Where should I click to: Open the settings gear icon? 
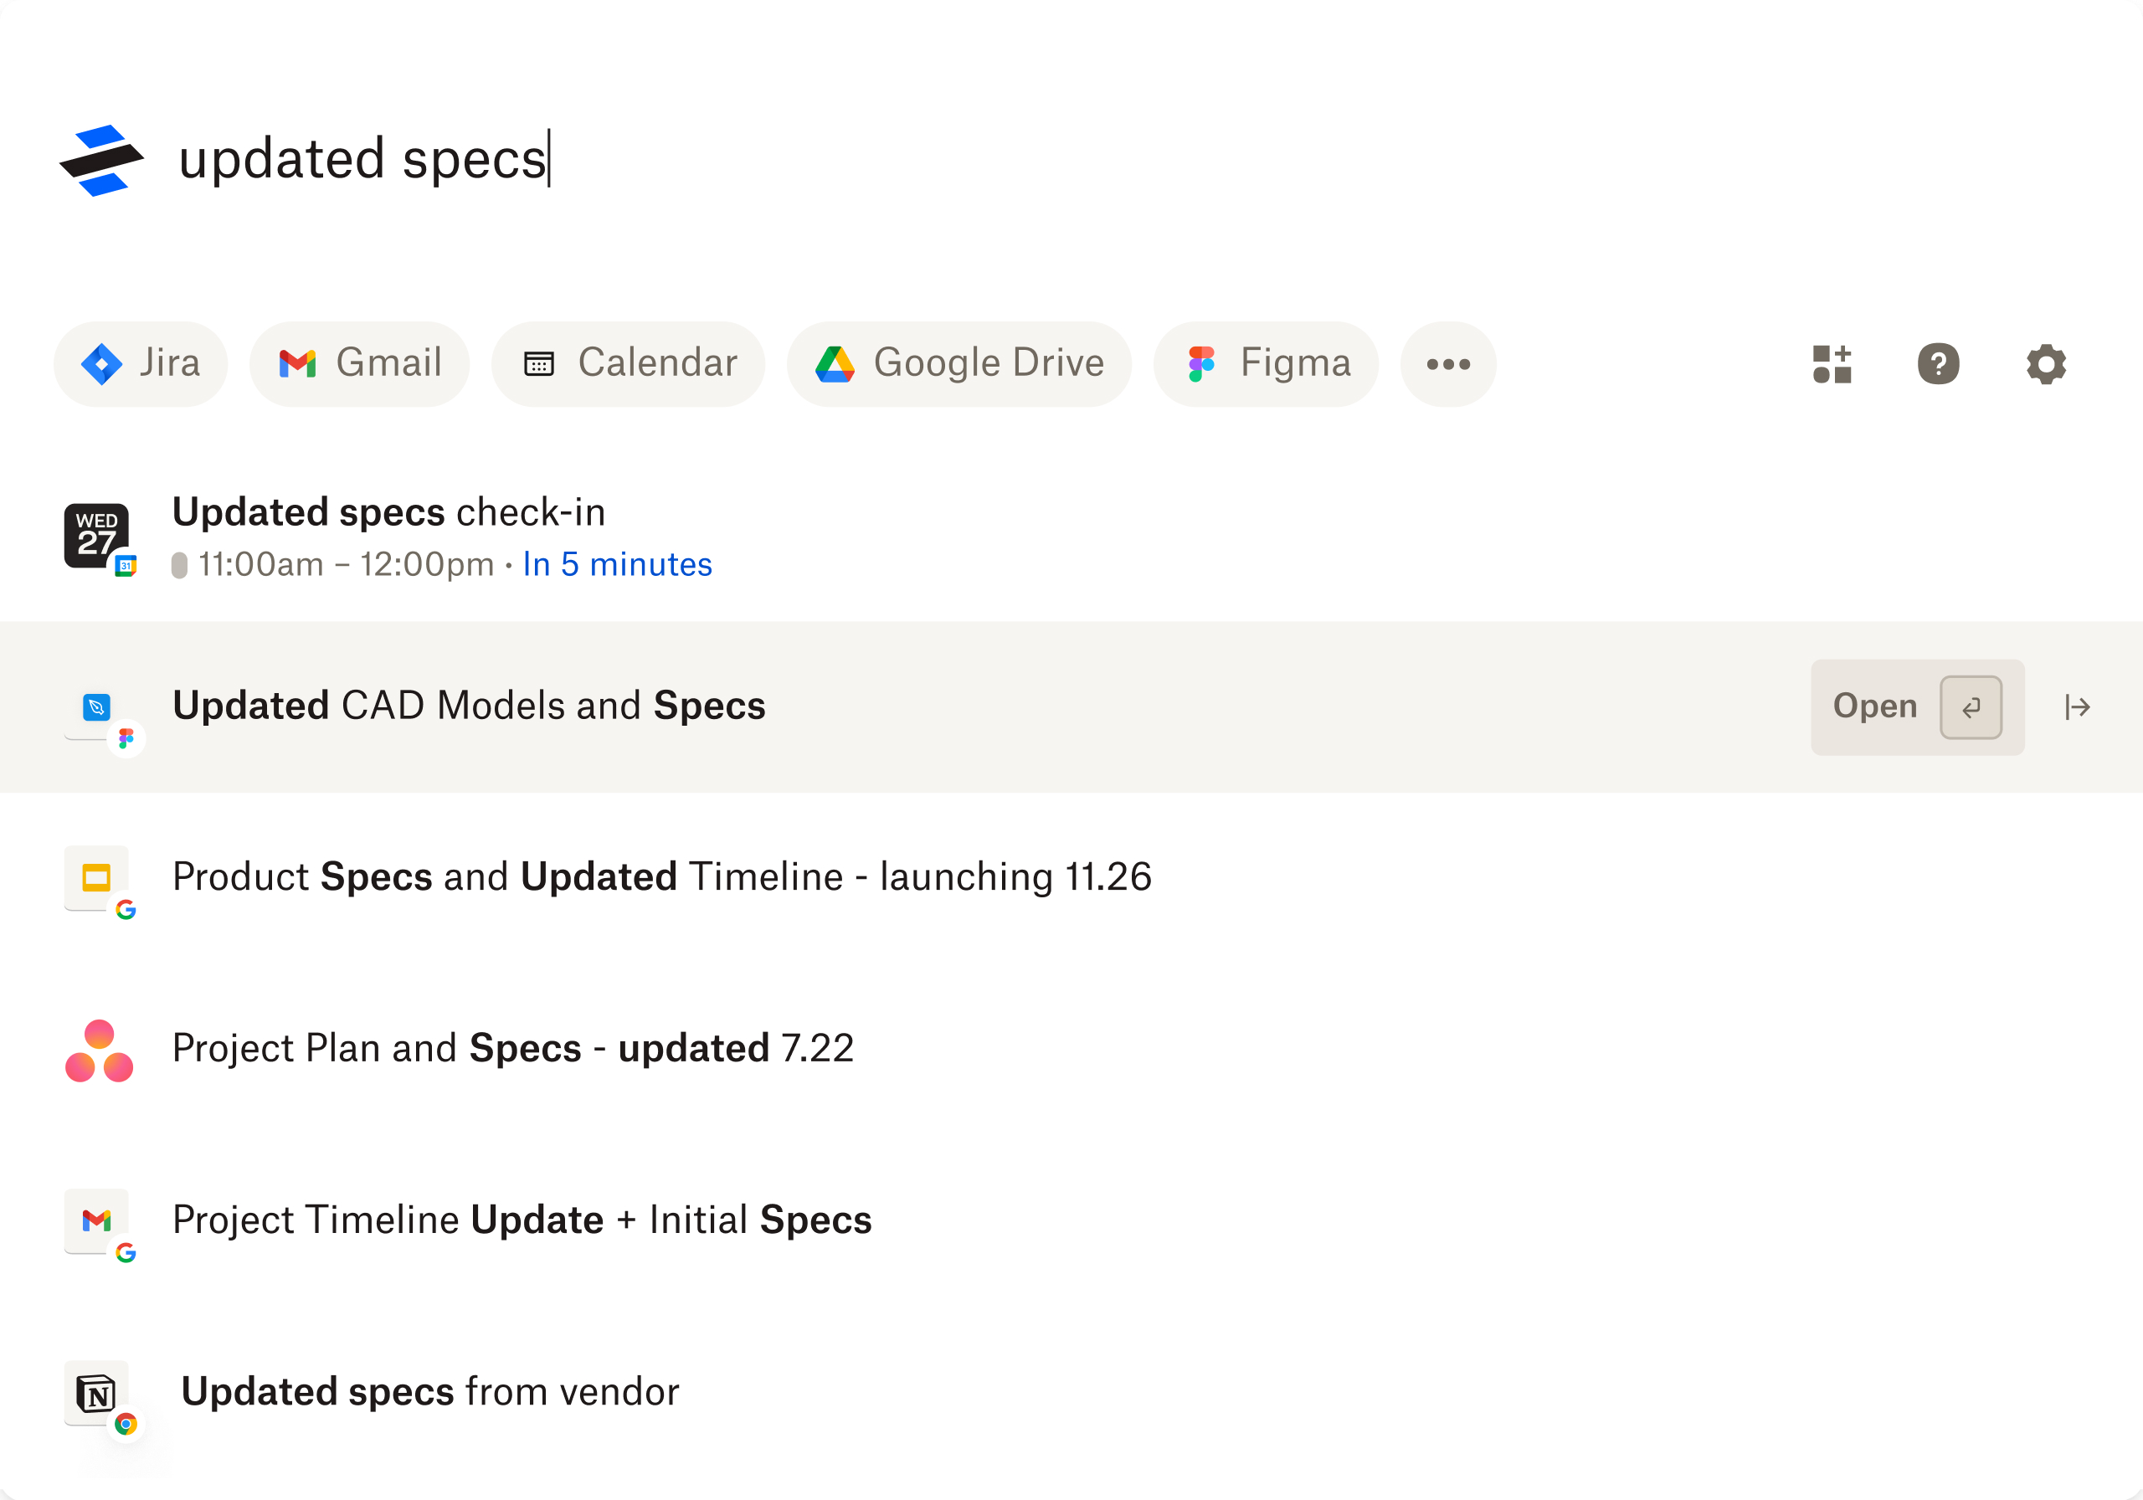click(2045, 364)
